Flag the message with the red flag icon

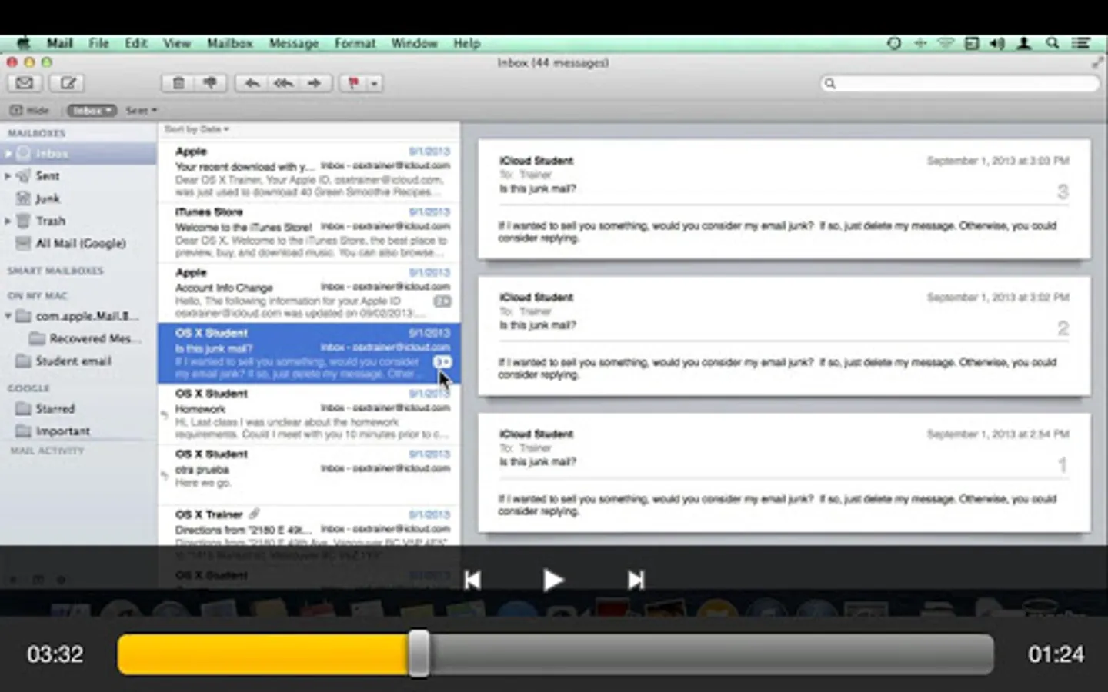pos(353,83)
